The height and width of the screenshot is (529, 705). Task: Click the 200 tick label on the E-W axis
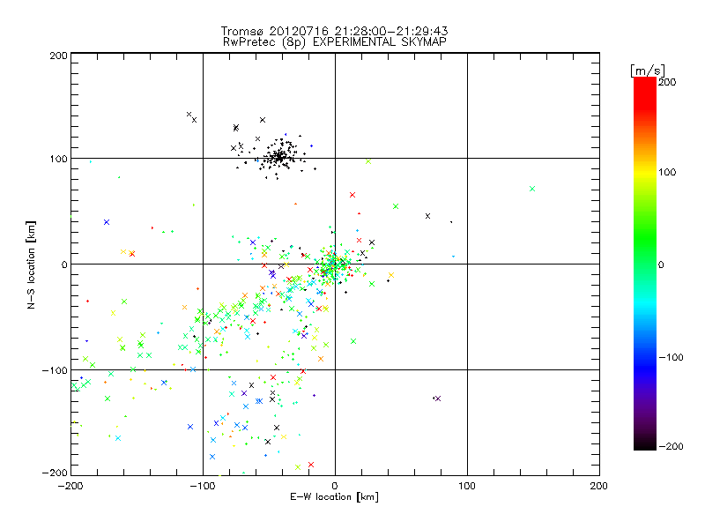(x=599, y=486)
